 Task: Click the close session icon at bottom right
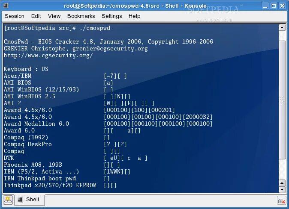tap(281, 201)
